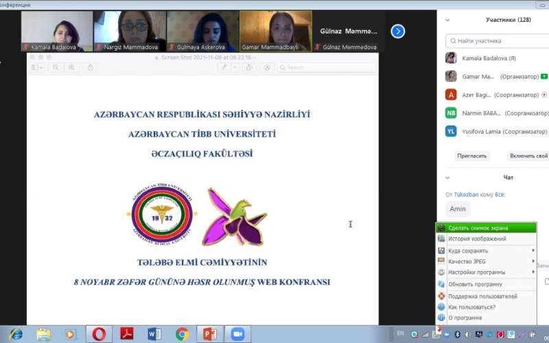Select Nargiz Mammadova video thumbnail
This screenshot has height=343, width=549.
point(130,31)
